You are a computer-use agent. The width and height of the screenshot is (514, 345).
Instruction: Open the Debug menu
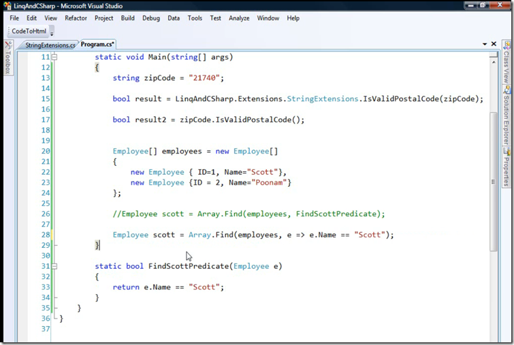(x=151, y=18)
